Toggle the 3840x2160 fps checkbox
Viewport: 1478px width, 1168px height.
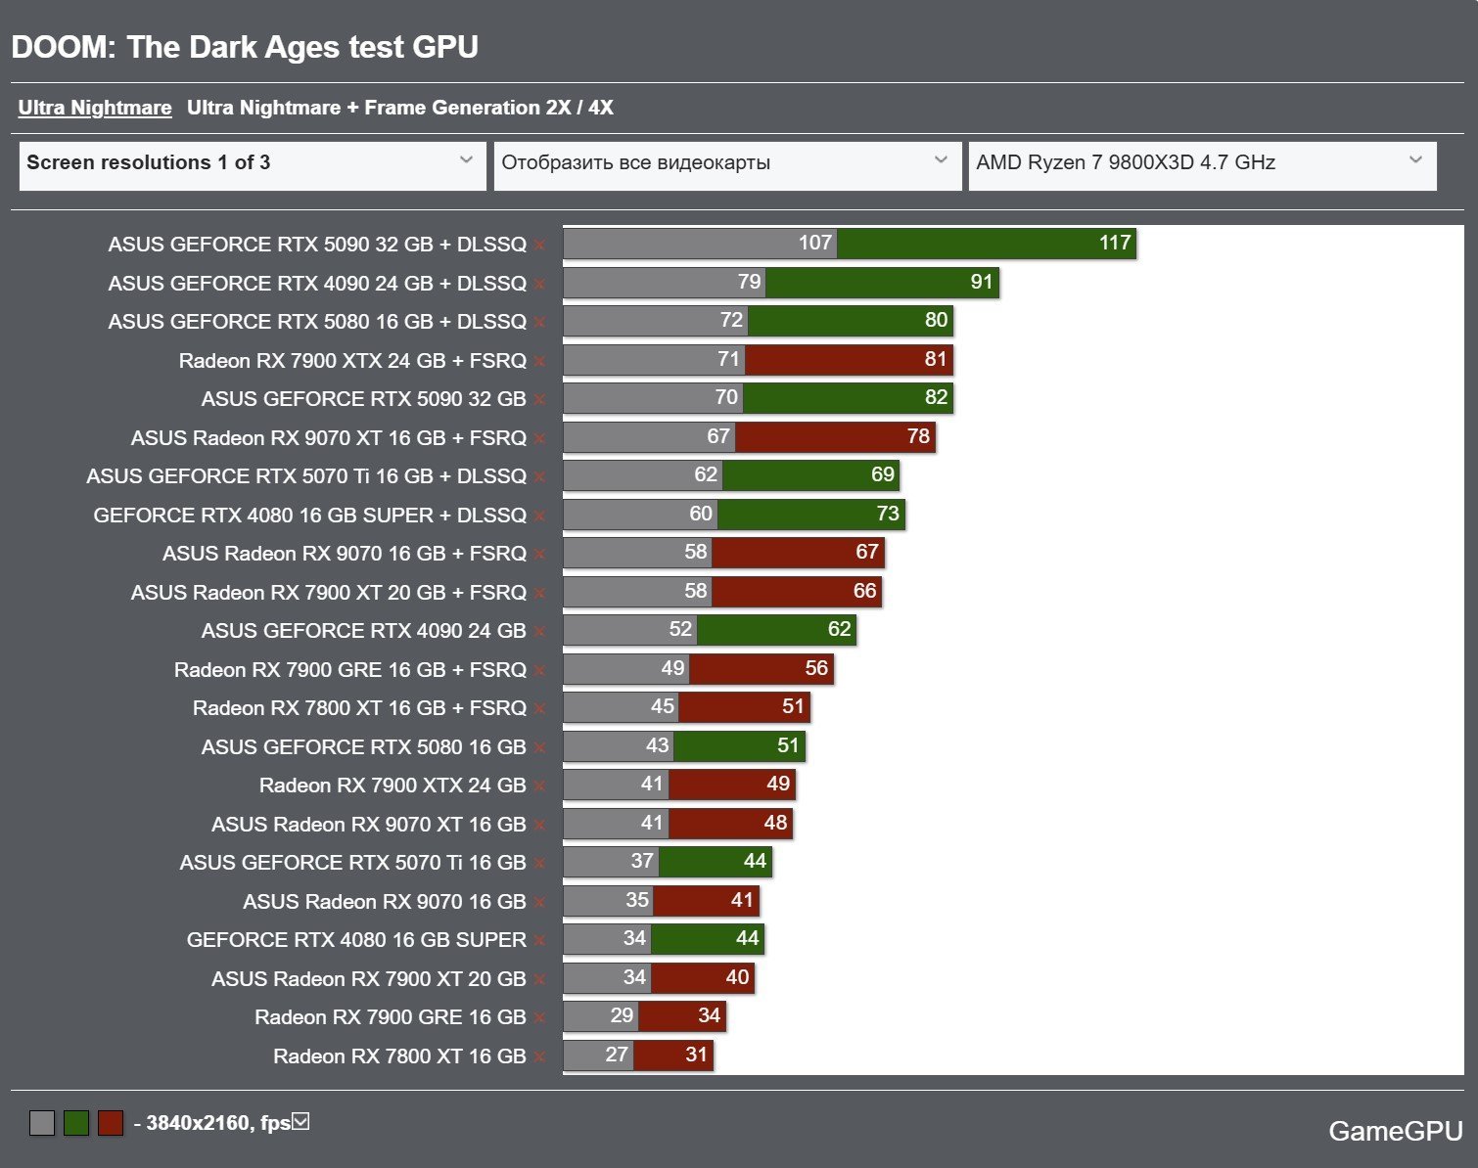click(300, 1121)
